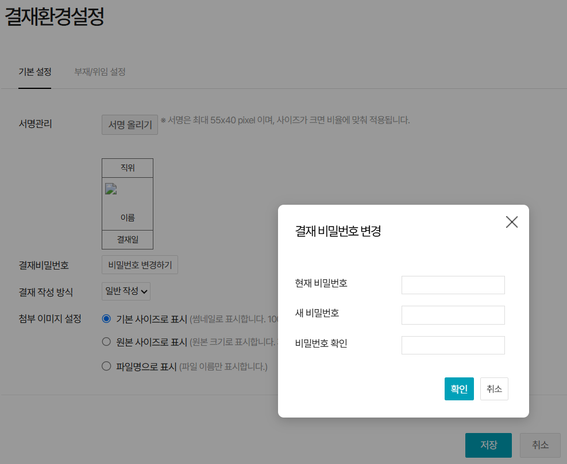Confirm password change with 확인 button
The height and width of the screenshot is (464, 567).
click(x=458, y=388)
